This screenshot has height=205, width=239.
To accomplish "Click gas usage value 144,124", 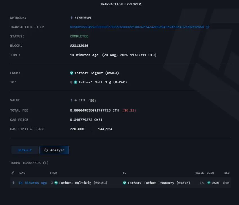I will tap(105, 129).
